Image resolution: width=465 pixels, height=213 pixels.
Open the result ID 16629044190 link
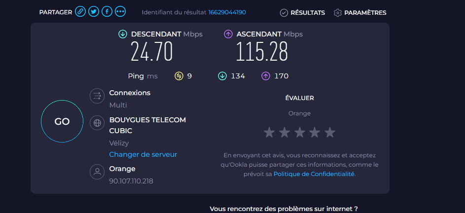[x=227, y=12]
